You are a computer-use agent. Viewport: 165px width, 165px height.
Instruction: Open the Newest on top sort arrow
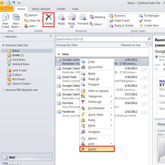pos(147,44)
